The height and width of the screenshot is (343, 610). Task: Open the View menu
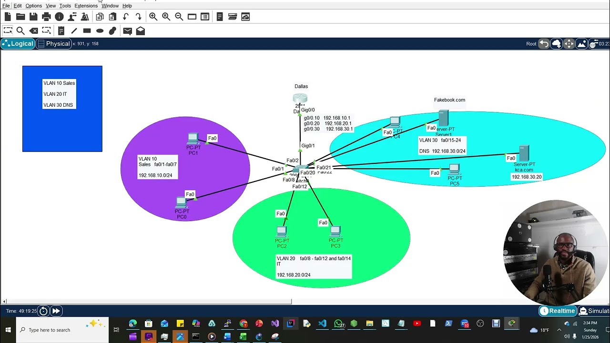point(51,6)
